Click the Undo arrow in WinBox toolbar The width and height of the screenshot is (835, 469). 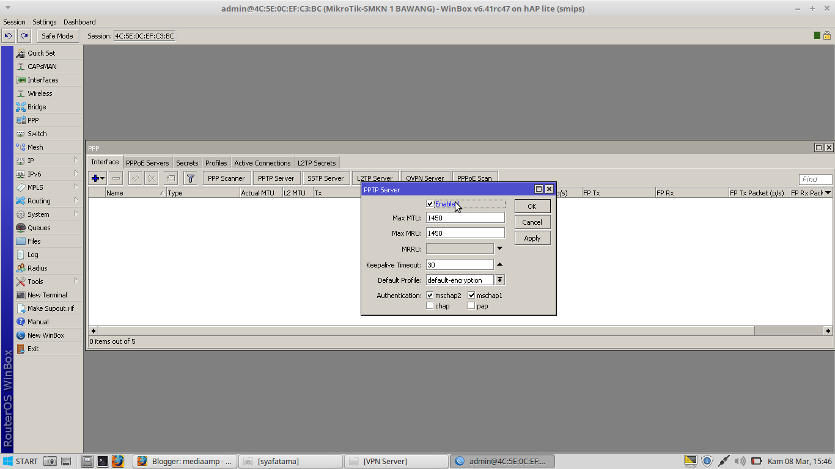pos(9,36)
